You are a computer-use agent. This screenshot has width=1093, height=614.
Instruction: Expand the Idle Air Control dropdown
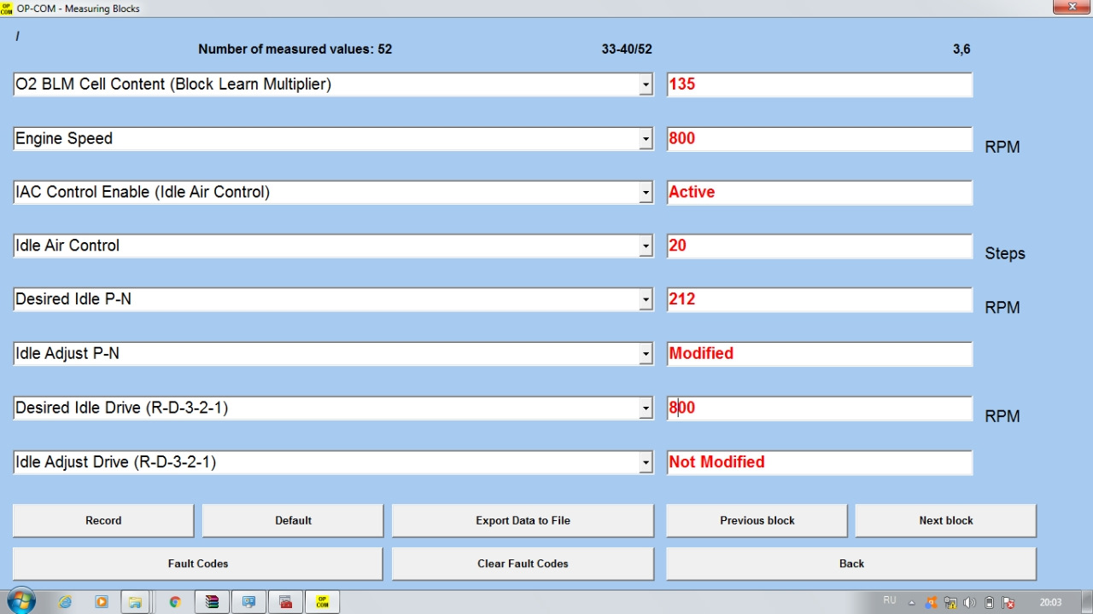point(646,246)
